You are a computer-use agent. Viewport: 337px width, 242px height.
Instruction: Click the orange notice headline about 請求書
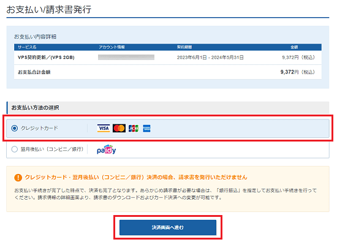136,177
